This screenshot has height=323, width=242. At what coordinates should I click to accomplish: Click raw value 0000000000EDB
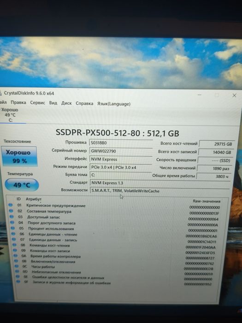[198, 269]
